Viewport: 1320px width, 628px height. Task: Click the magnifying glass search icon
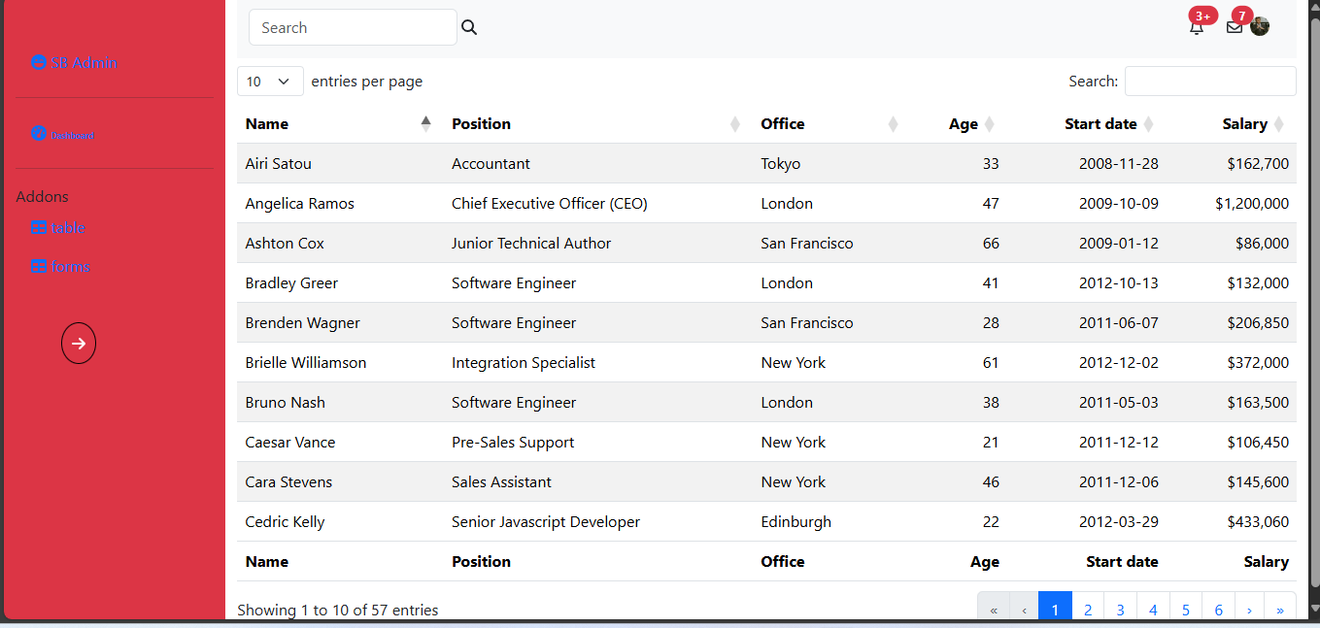pos(469,27)
